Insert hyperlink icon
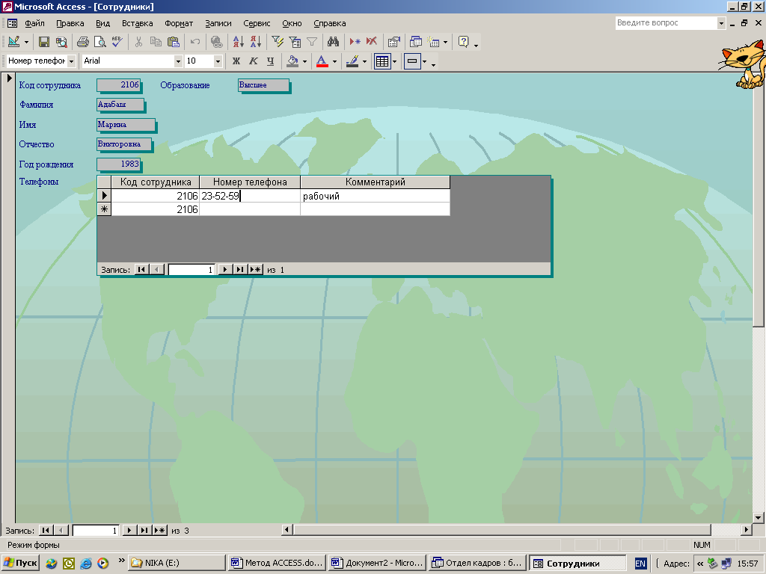Screen dimensions: 766x574 216,42
